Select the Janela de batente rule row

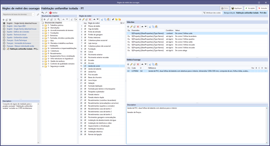[x=102, y=69]
